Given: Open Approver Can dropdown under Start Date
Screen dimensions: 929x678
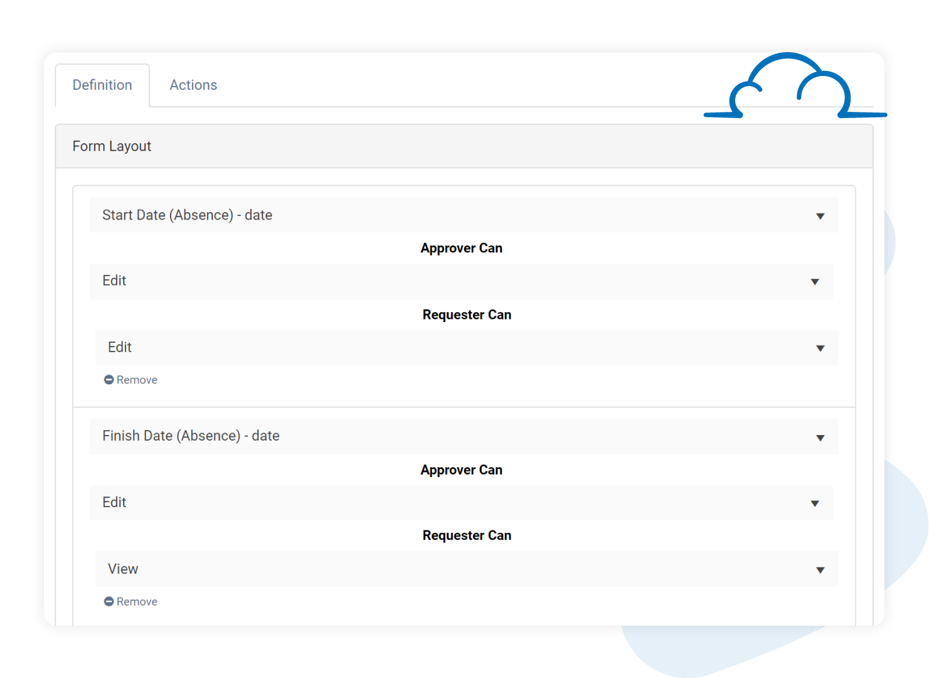Looking at the screenshot, I should pos(461,282).
